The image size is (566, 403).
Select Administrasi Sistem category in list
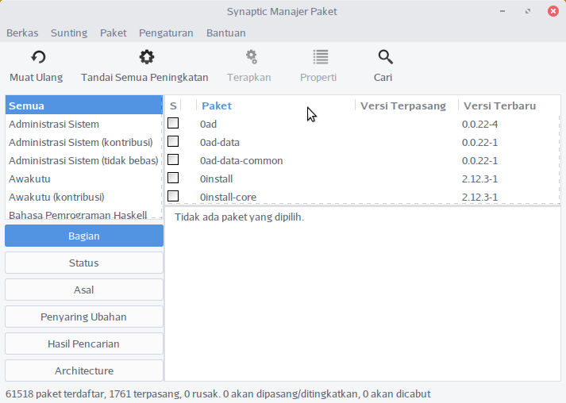coord(54,124)
